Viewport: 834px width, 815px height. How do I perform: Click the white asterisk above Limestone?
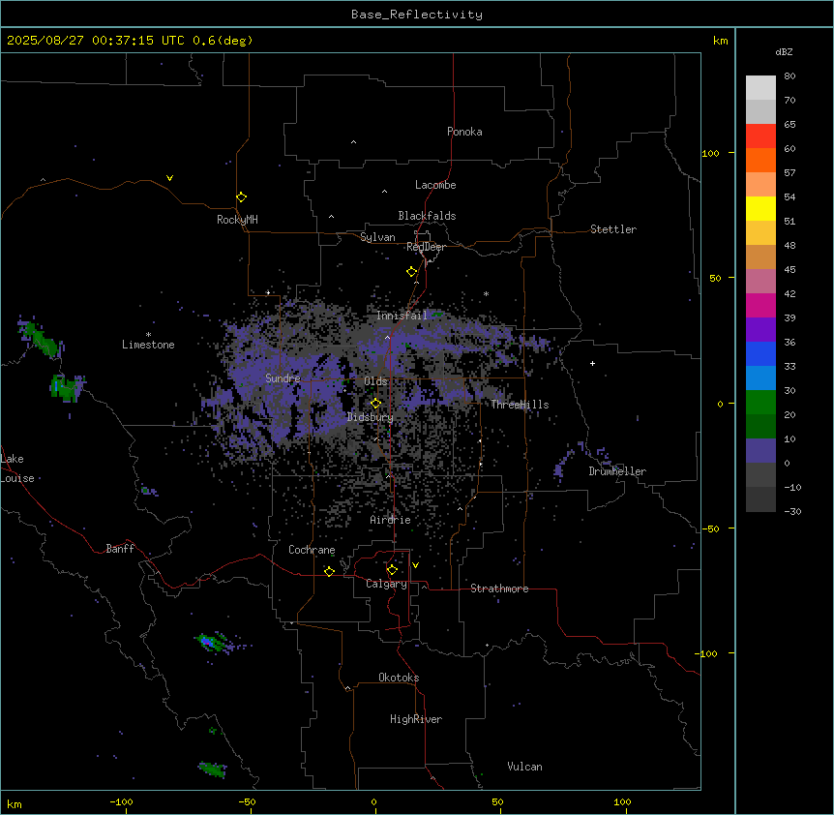(148, 335)
